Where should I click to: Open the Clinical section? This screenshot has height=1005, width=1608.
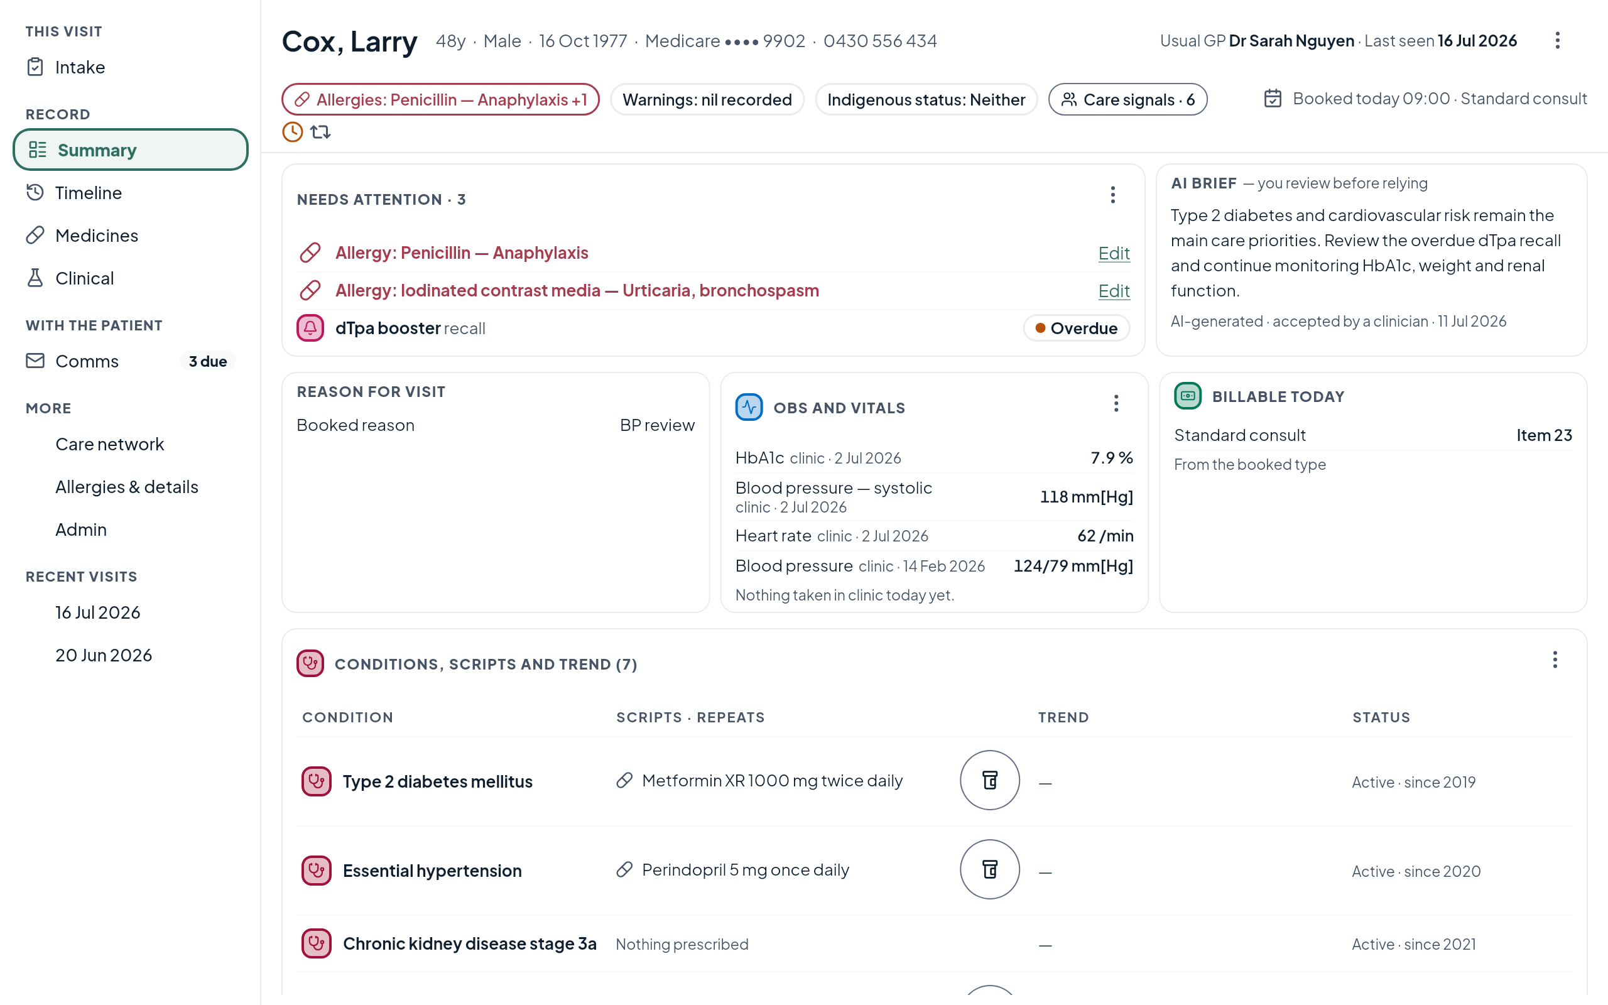tap(130, 278)
